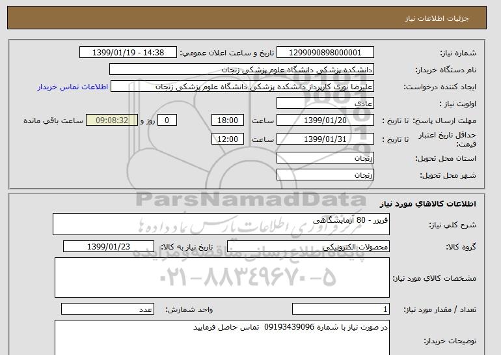Image resolution: width=501 pixels, height=355 pixels.
Task: Click the label شرح کلی نیاز
Action: click(x=452, y=225)
